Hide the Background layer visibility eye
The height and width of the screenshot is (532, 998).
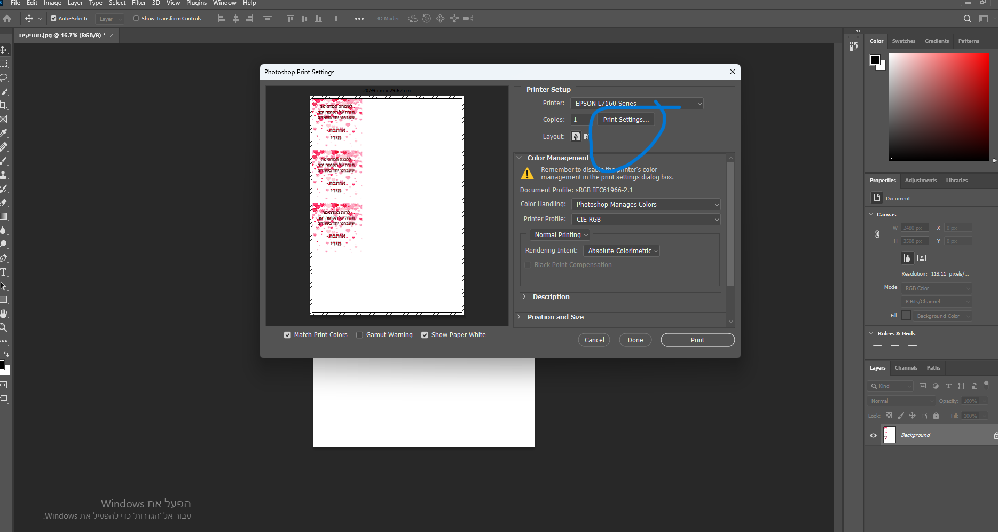tap(874, 435)
